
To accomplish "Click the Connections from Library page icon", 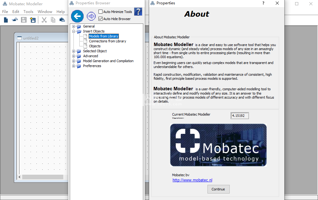I will pyautogui.click(x=86, y=41).
